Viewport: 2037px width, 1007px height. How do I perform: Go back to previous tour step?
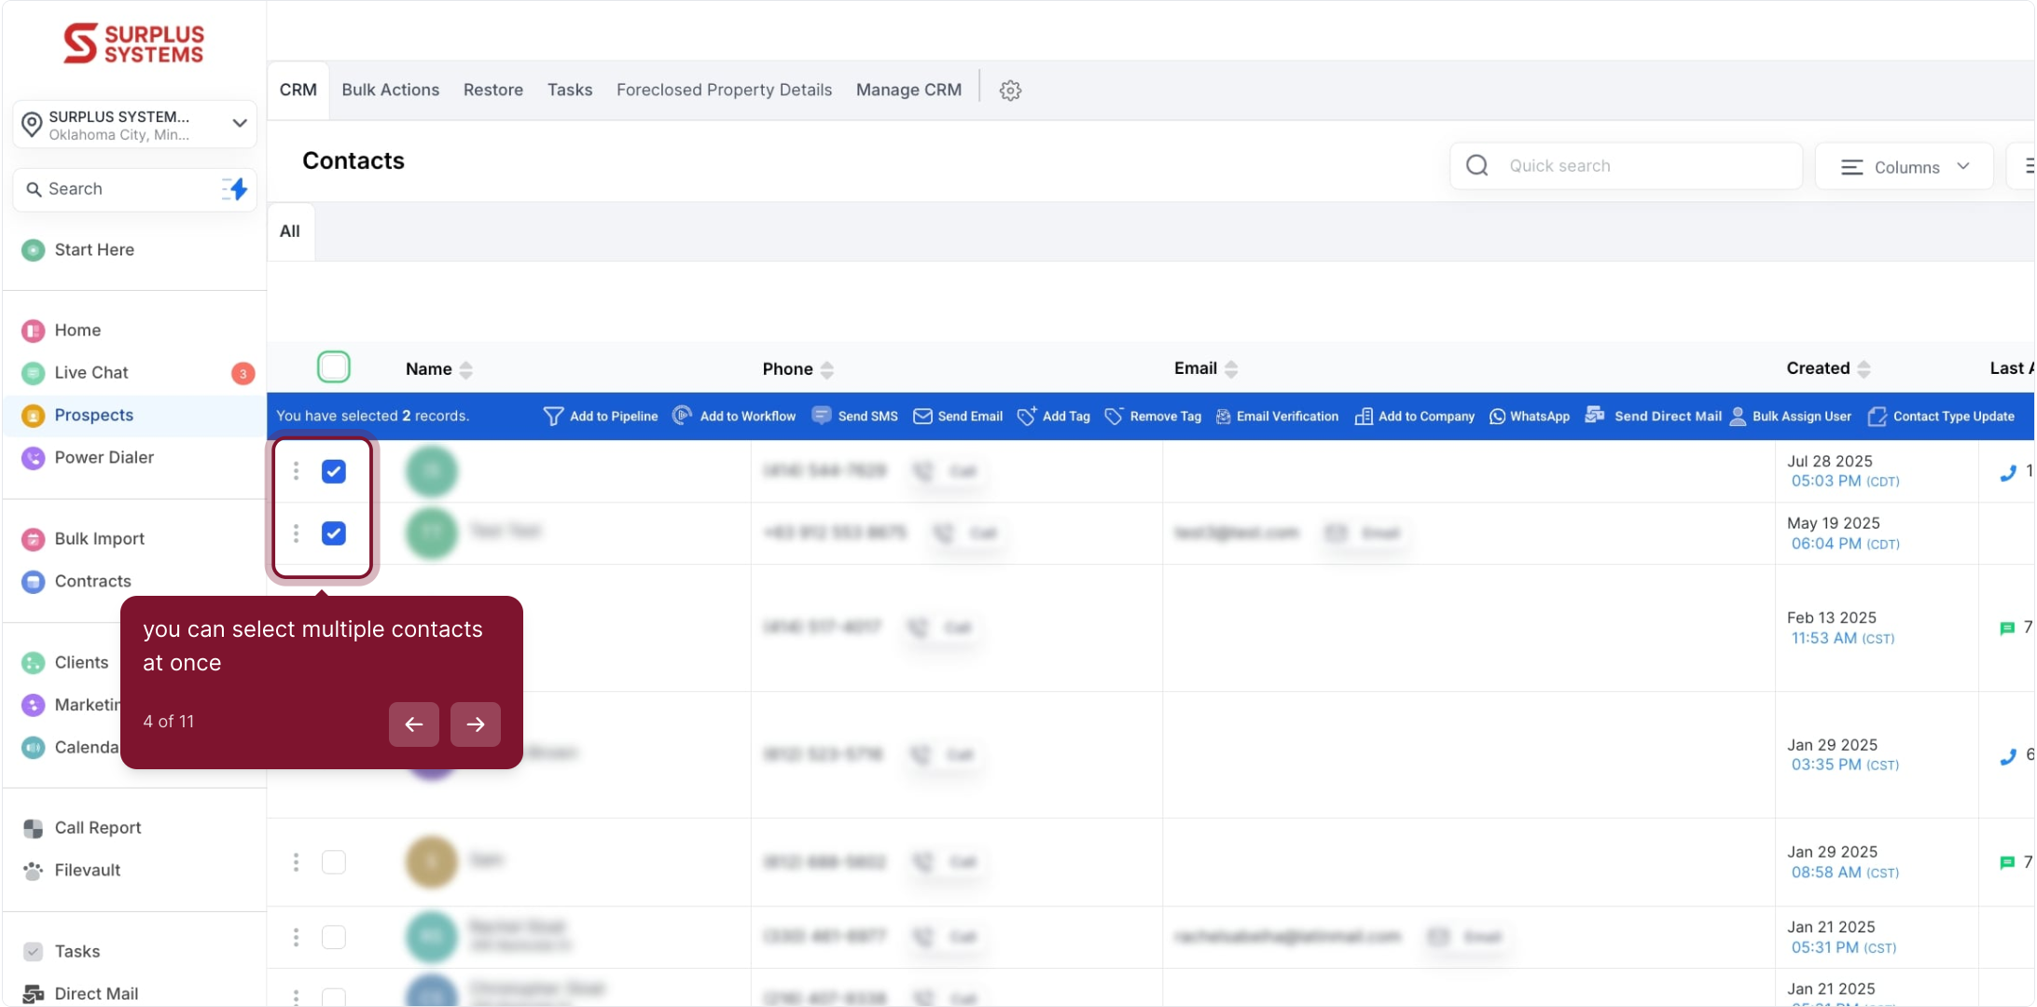click(414, 724)
